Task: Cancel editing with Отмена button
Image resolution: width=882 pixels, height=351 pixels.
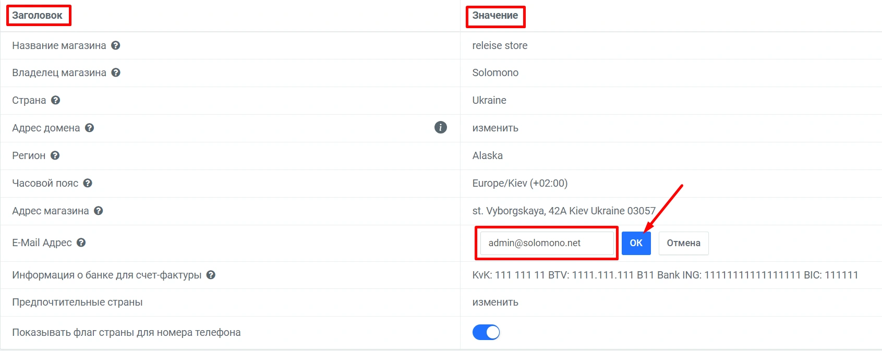Action: click(x=683, y=243)
